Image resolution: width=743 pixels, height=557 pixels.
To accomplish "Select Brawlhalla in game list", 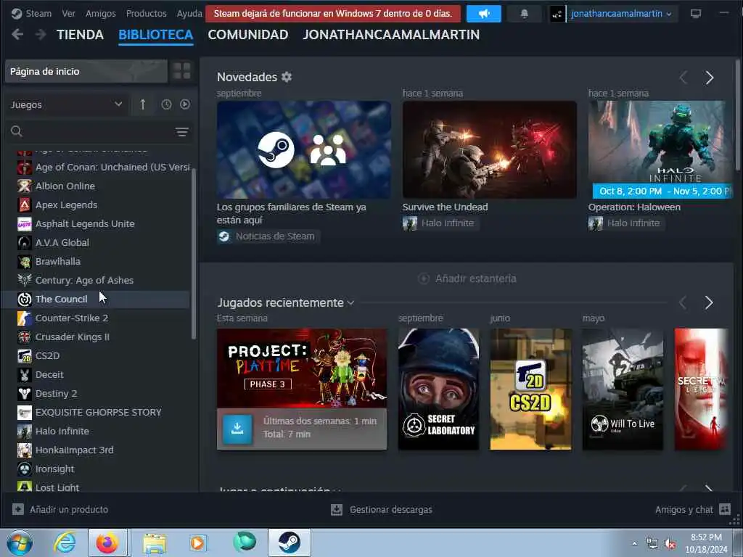I will pyautogui.click(x=97, y=261).
